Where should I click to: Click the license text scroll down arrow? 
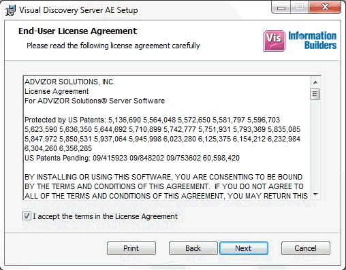coord(315,195)
